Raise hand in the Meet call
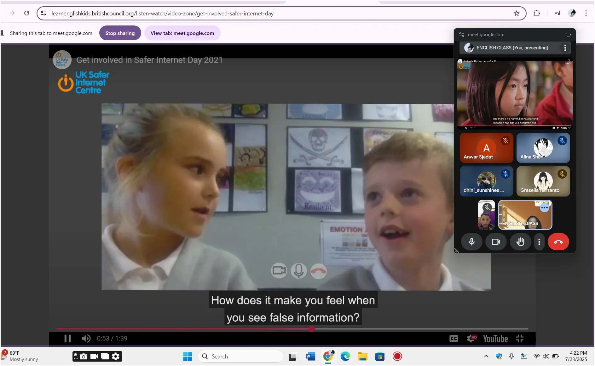This screenshot has height=366, width=595. click(520, 242)
